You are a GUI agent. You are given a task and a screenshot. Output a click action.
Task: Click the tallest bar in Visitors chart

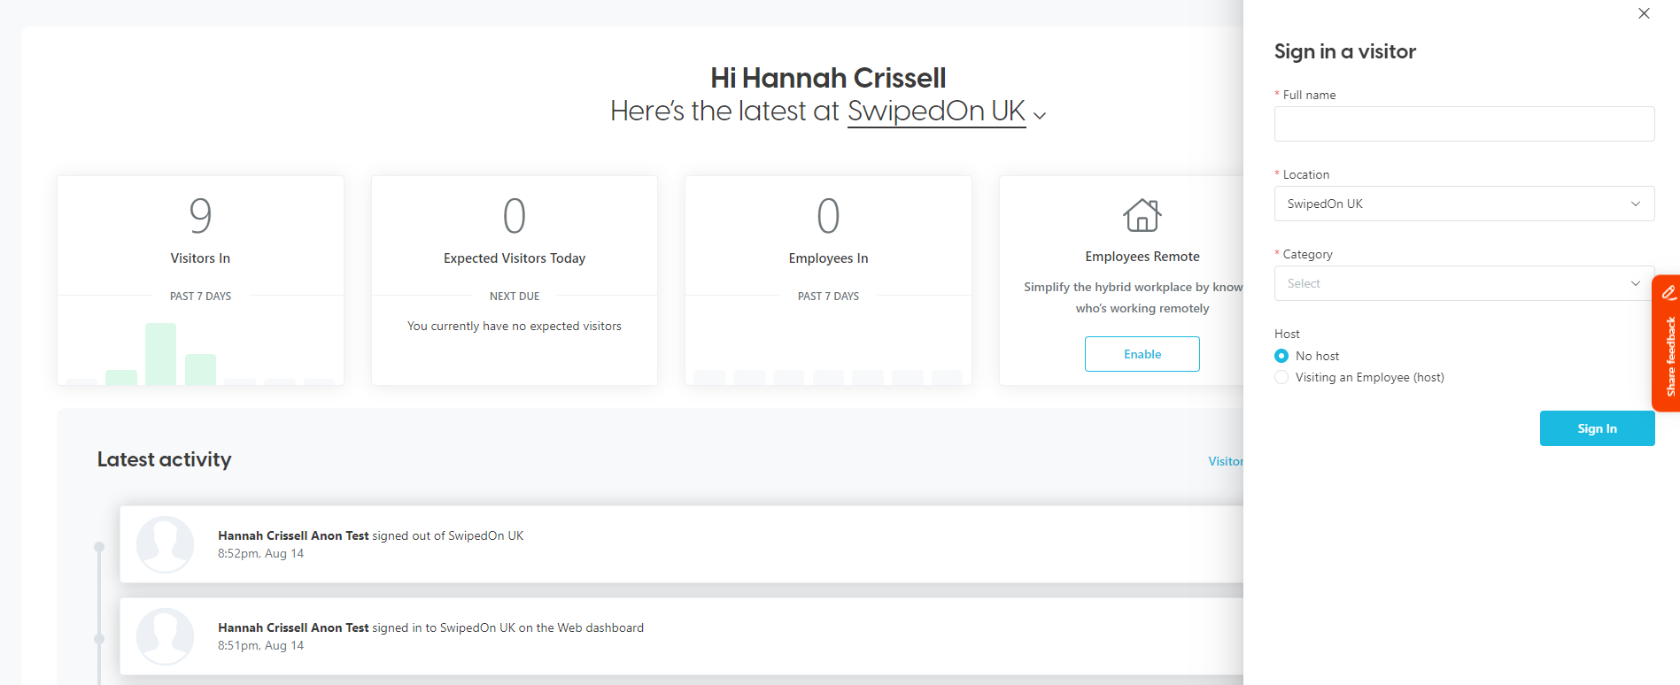[x=160, y=354]
